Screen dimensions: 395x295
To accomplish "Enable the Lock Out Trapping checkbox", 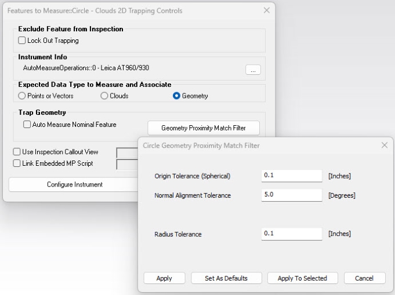I will tap(22, 41).
